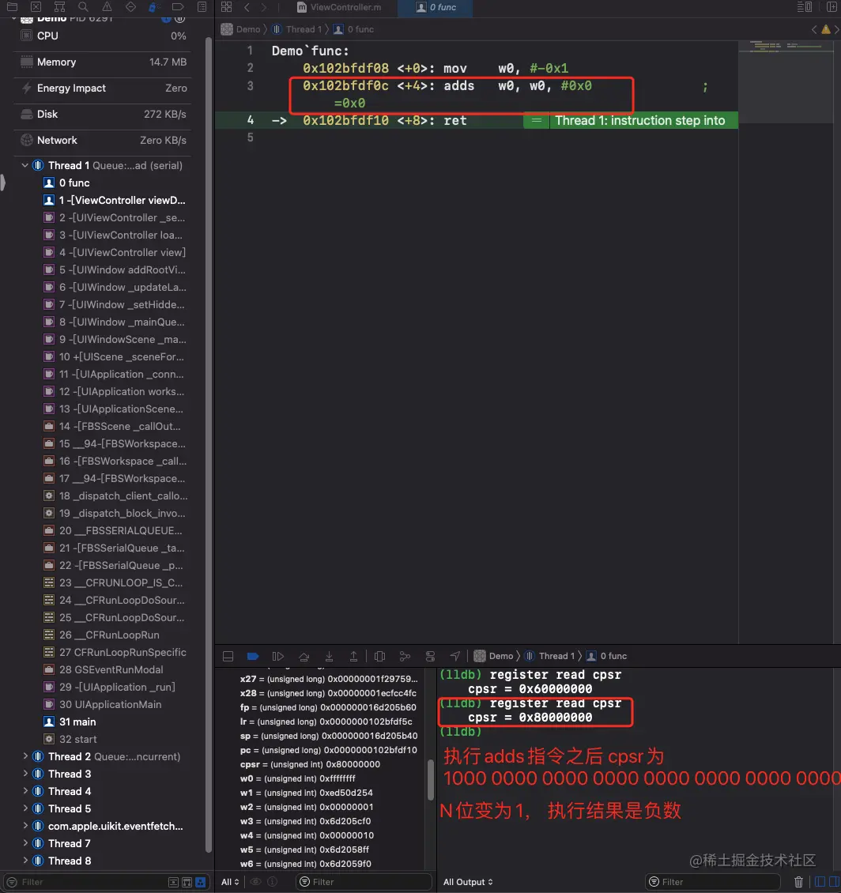Go back in editor history
The width and height of the screenshot is (841, 893).
coord(247,7)
